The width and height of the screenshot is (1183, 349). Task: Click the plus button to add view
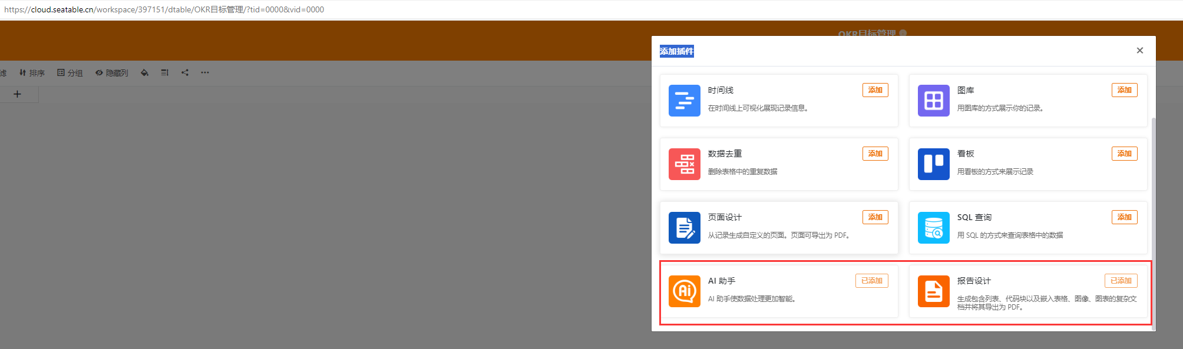coord(17,94)
